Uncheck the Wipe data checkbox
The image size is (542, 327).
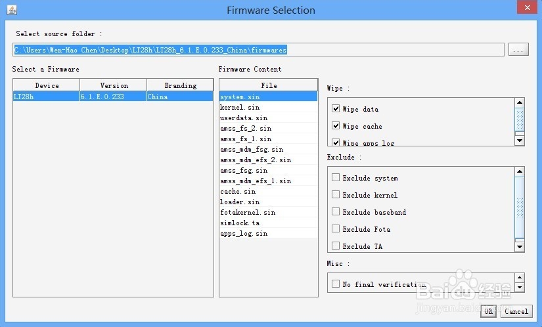point(336,109)
